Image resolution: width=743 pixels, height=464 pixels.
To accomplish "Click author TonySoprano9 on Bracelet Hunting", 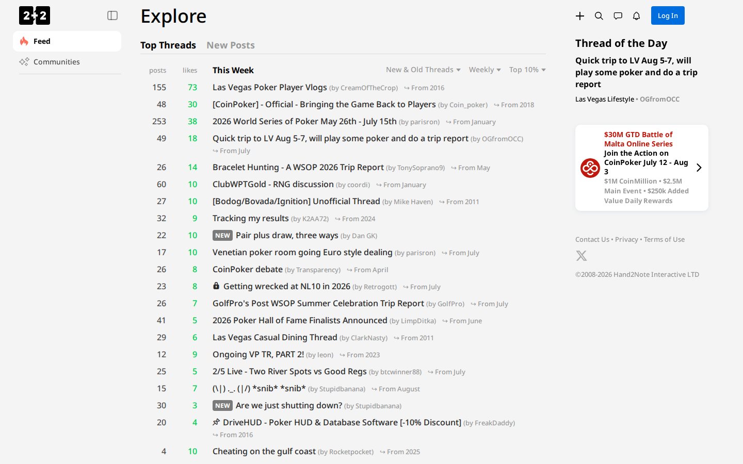I will (x=420, y=168).
